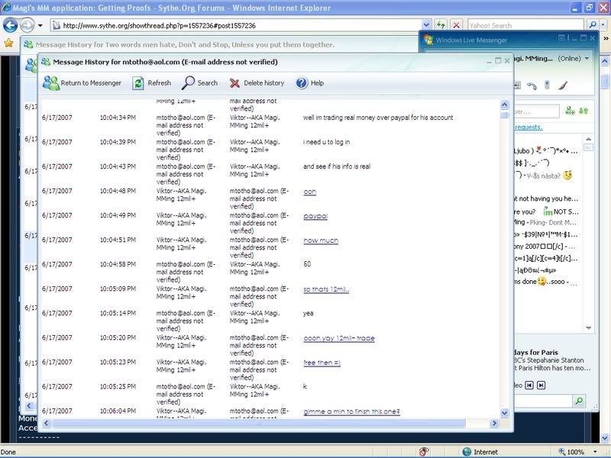
Task: Click the Messenger find contact search field
Action: click(x=537, y=111)
